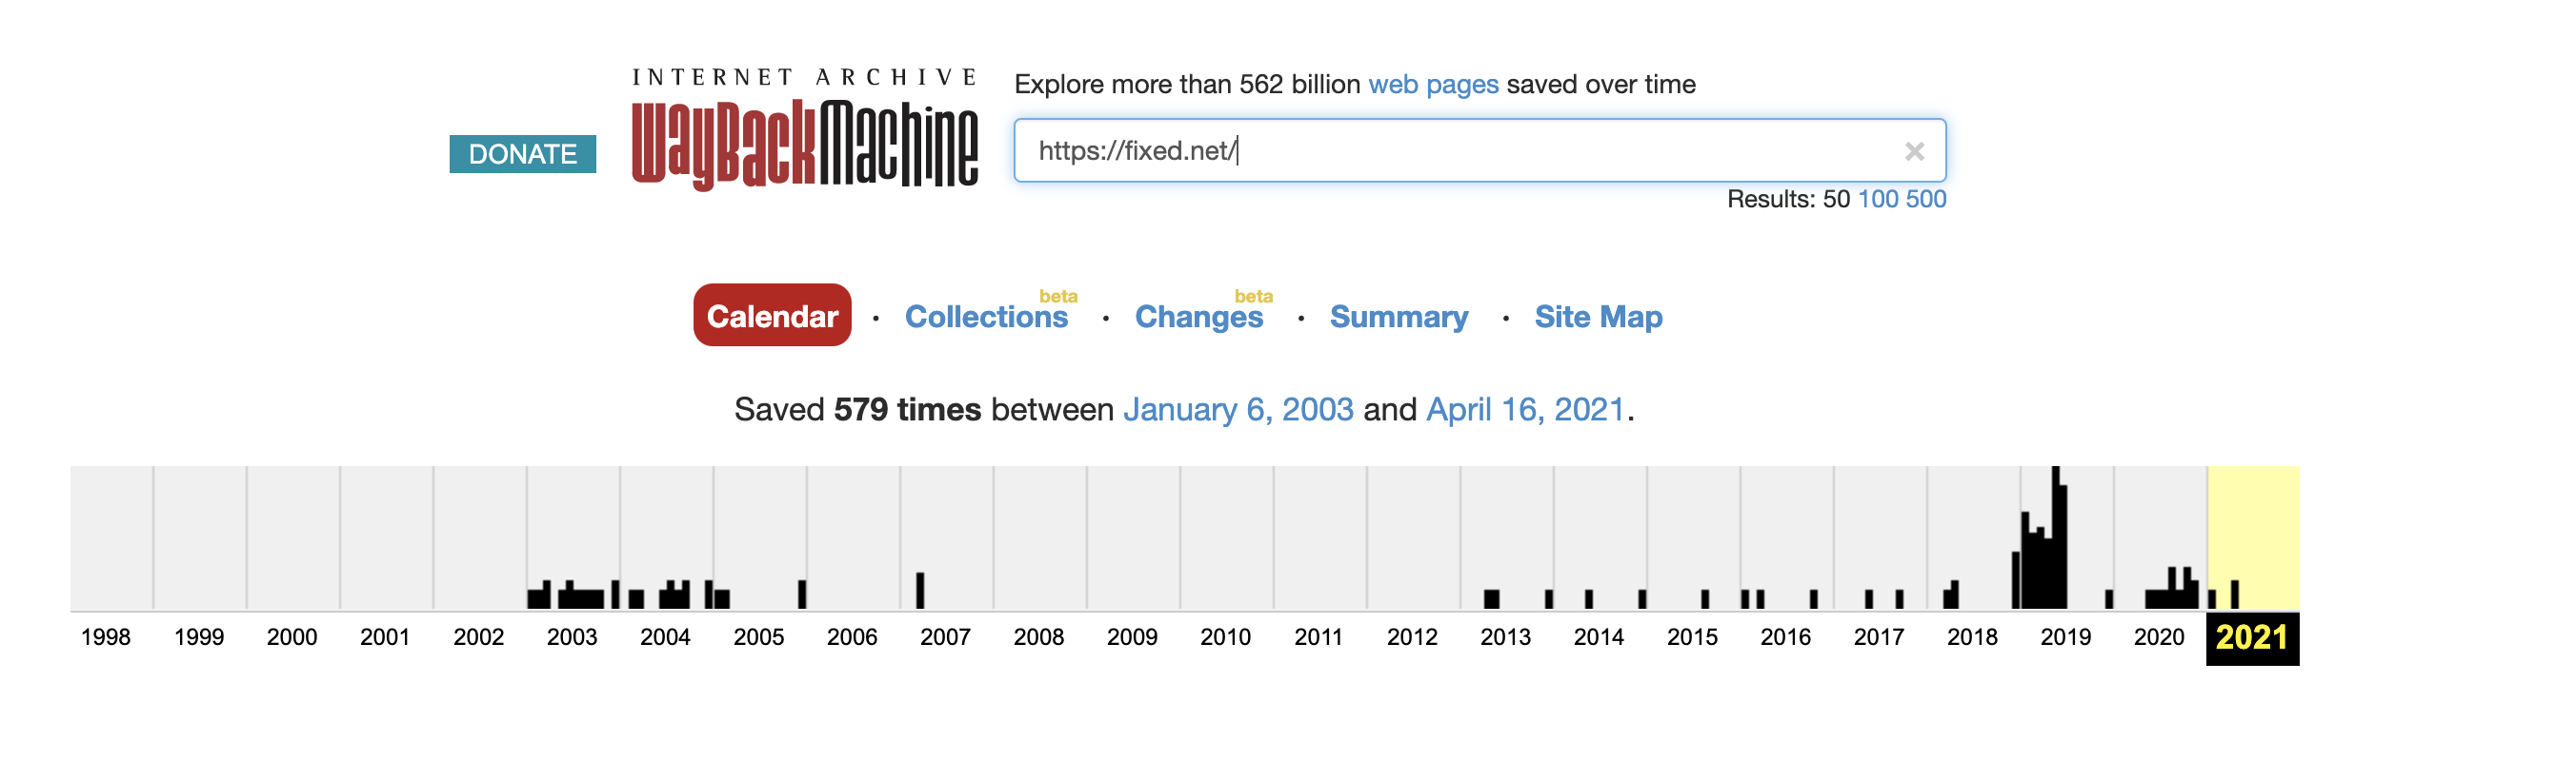The image size is (2576, 780).
Task: Click the DONATE button
Action: click(x=522, y=154)
